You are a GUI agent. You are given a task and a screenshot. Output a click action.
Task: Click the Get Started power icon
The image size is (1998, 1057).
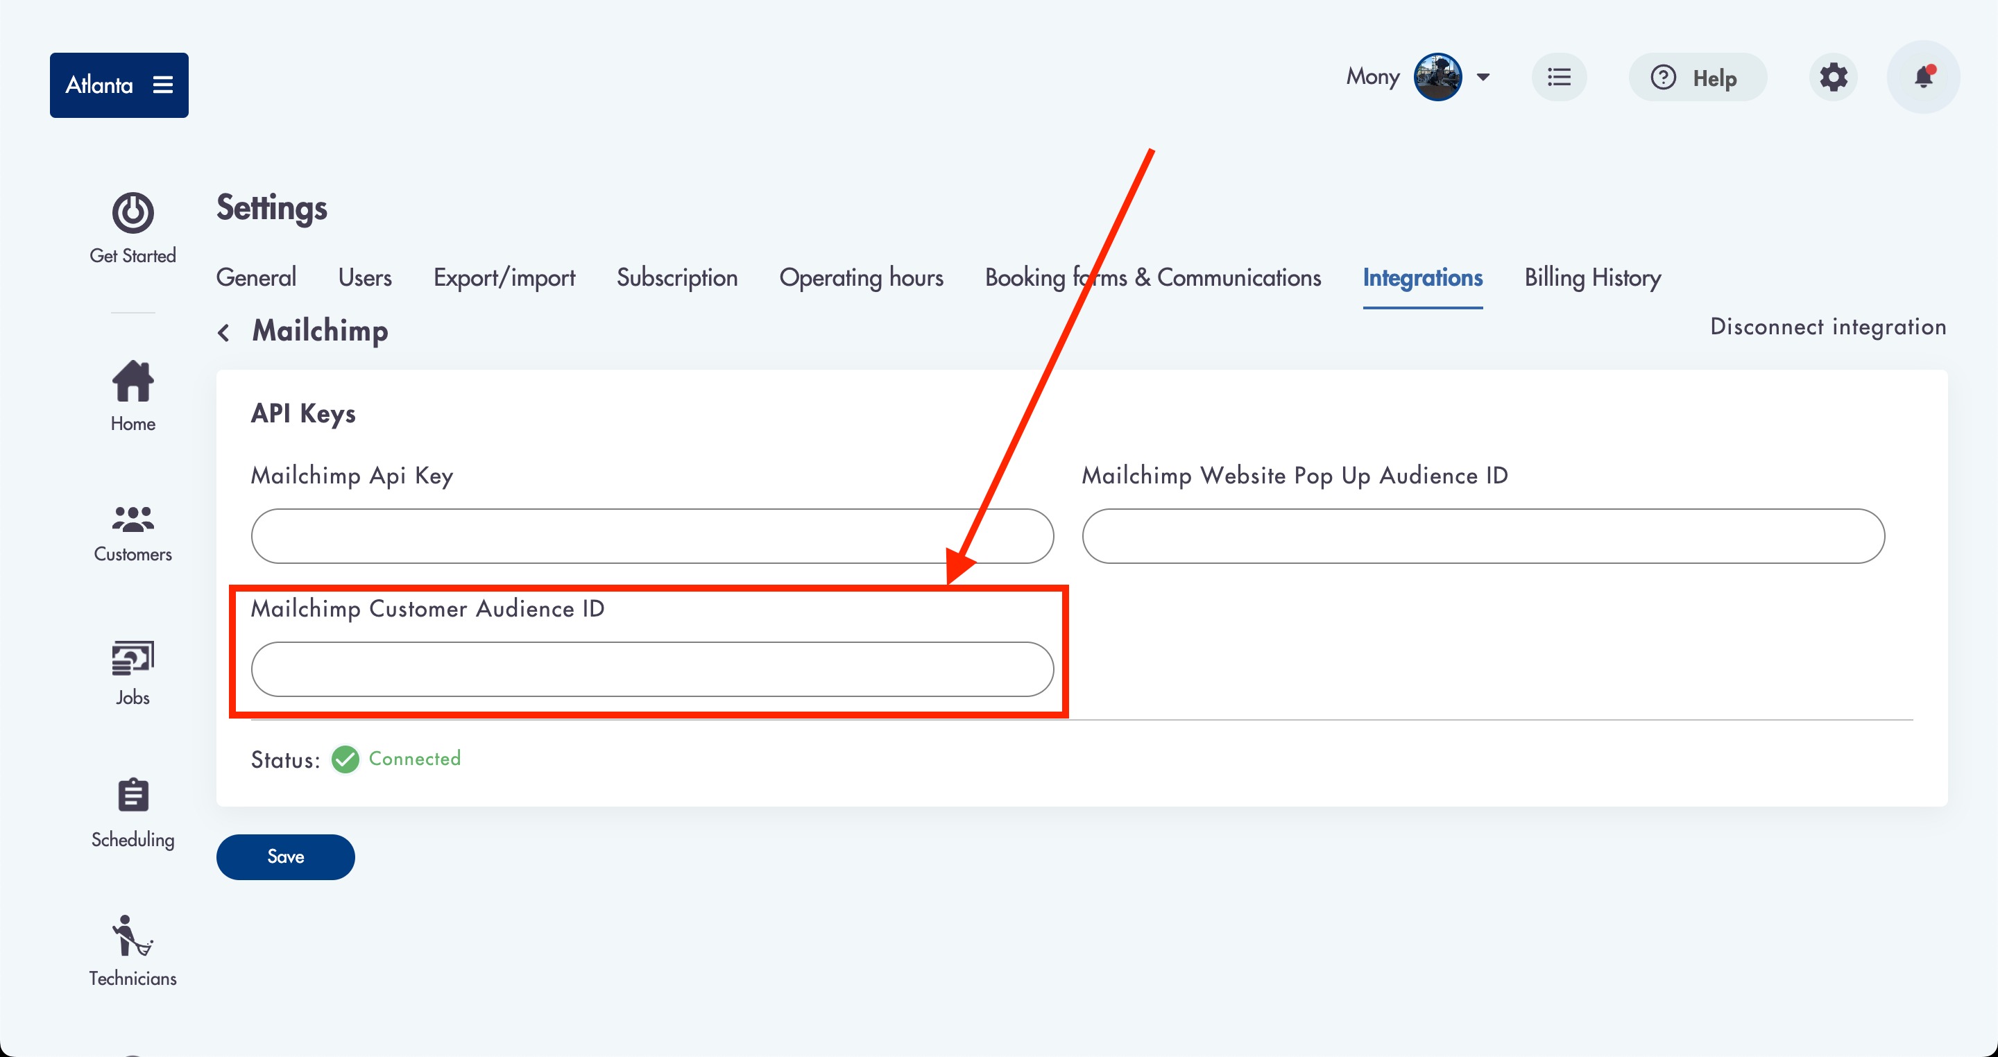pyautogui.click(x=133, y=212)
